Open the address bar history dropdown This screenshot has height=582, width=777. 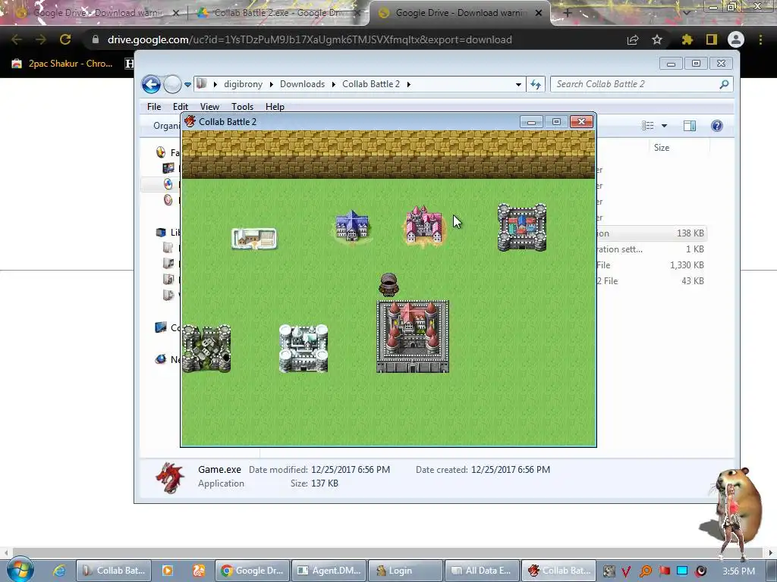518,85
